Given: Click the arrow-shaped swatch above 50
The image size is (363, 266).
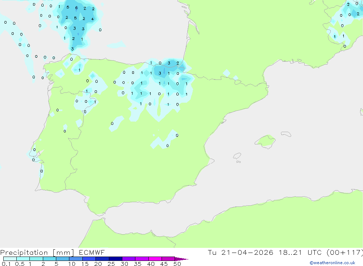Looking at the screenshot, I should click(181, 259).
